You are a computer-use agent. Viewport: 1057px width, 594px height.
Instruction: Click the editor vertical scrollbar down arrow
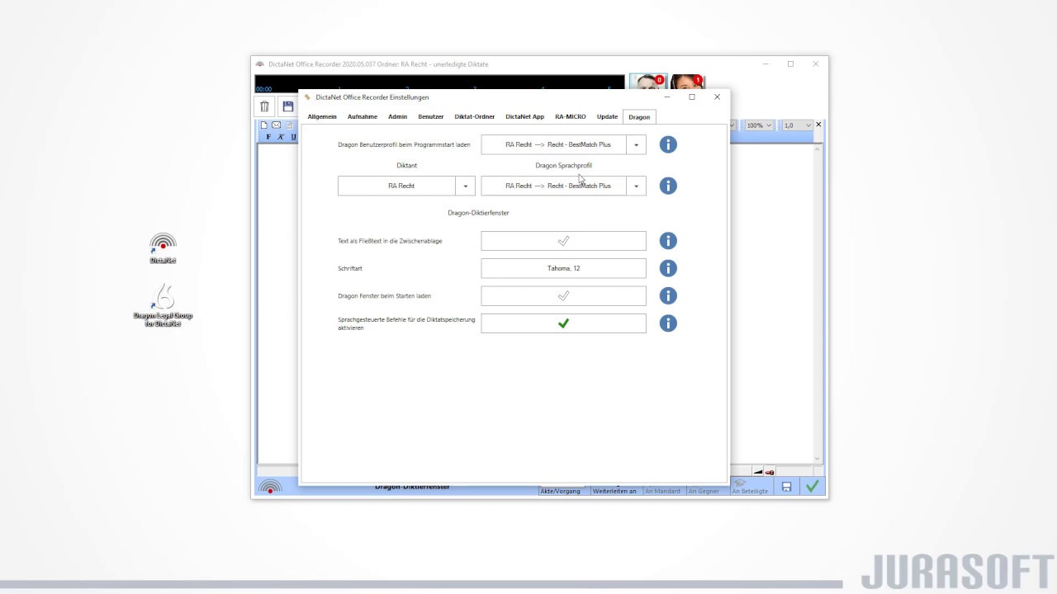pyautogui.click(x=818, y=459)
